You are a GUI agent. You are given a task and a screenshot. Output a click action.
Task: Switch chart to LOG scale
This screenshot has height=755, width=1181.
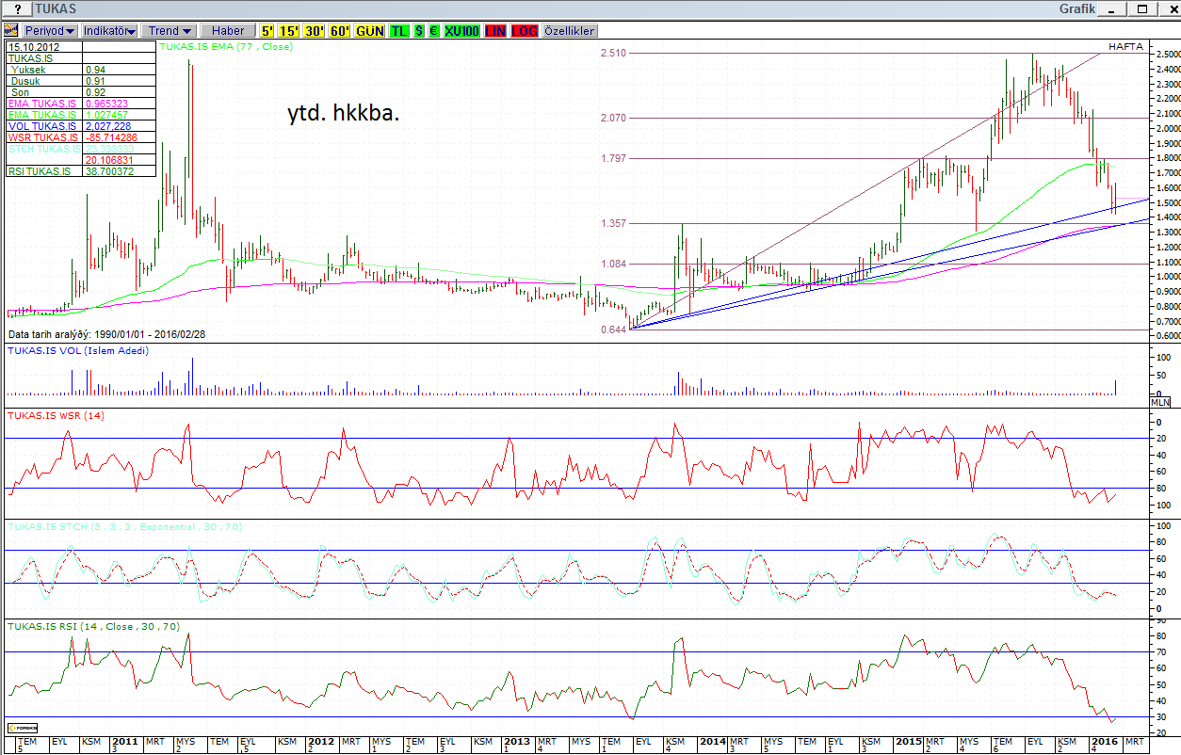tap(525, 31)
